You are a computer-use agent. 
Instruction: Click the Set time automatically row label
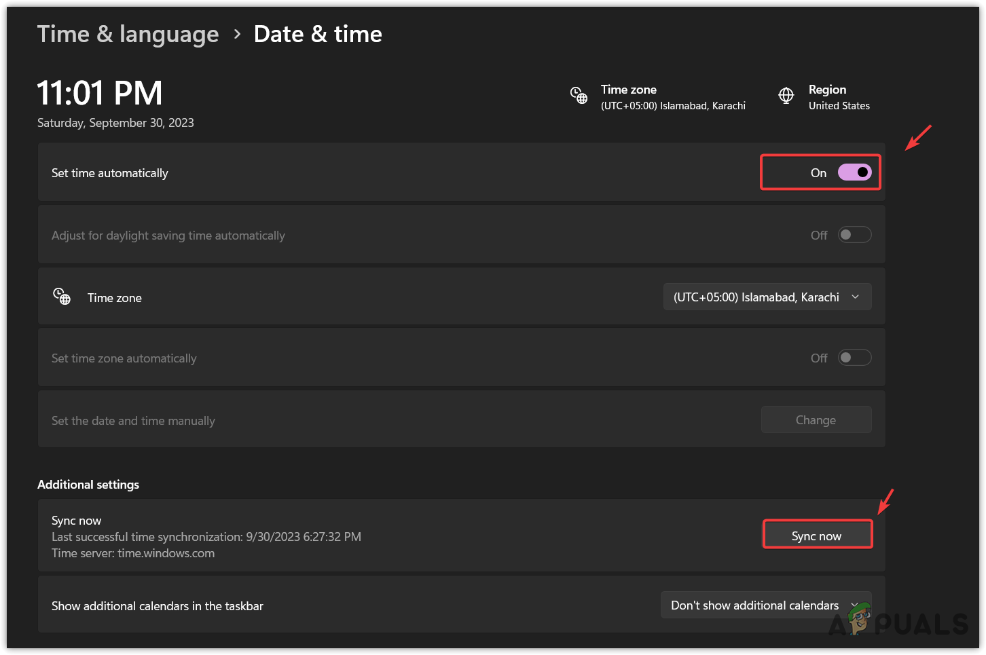pos(110,173)
